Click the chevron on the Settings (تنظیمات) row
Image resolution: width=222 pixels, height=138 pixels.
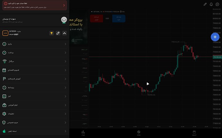point(65,114)
